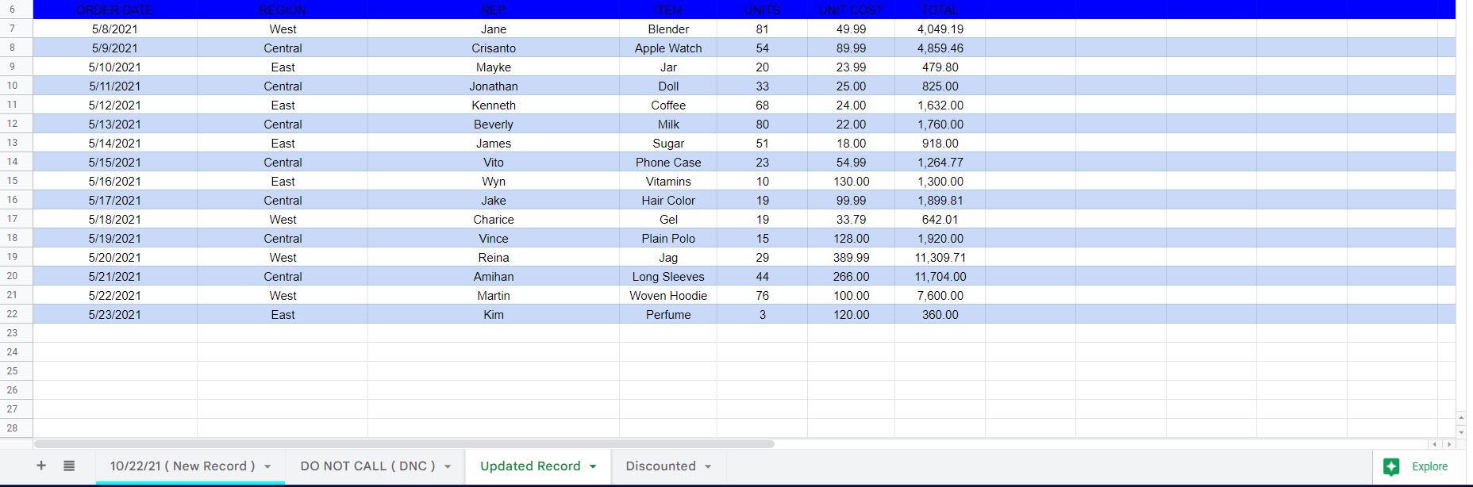Image resolution: width=1473 pixels, height=487 pixels.
Task: Select row header 7
Action: pos(16,29)
